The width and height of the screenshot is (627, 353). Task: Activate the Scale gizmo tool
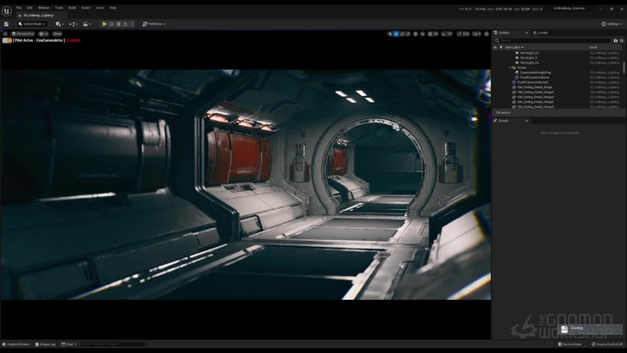coord(408,34)
